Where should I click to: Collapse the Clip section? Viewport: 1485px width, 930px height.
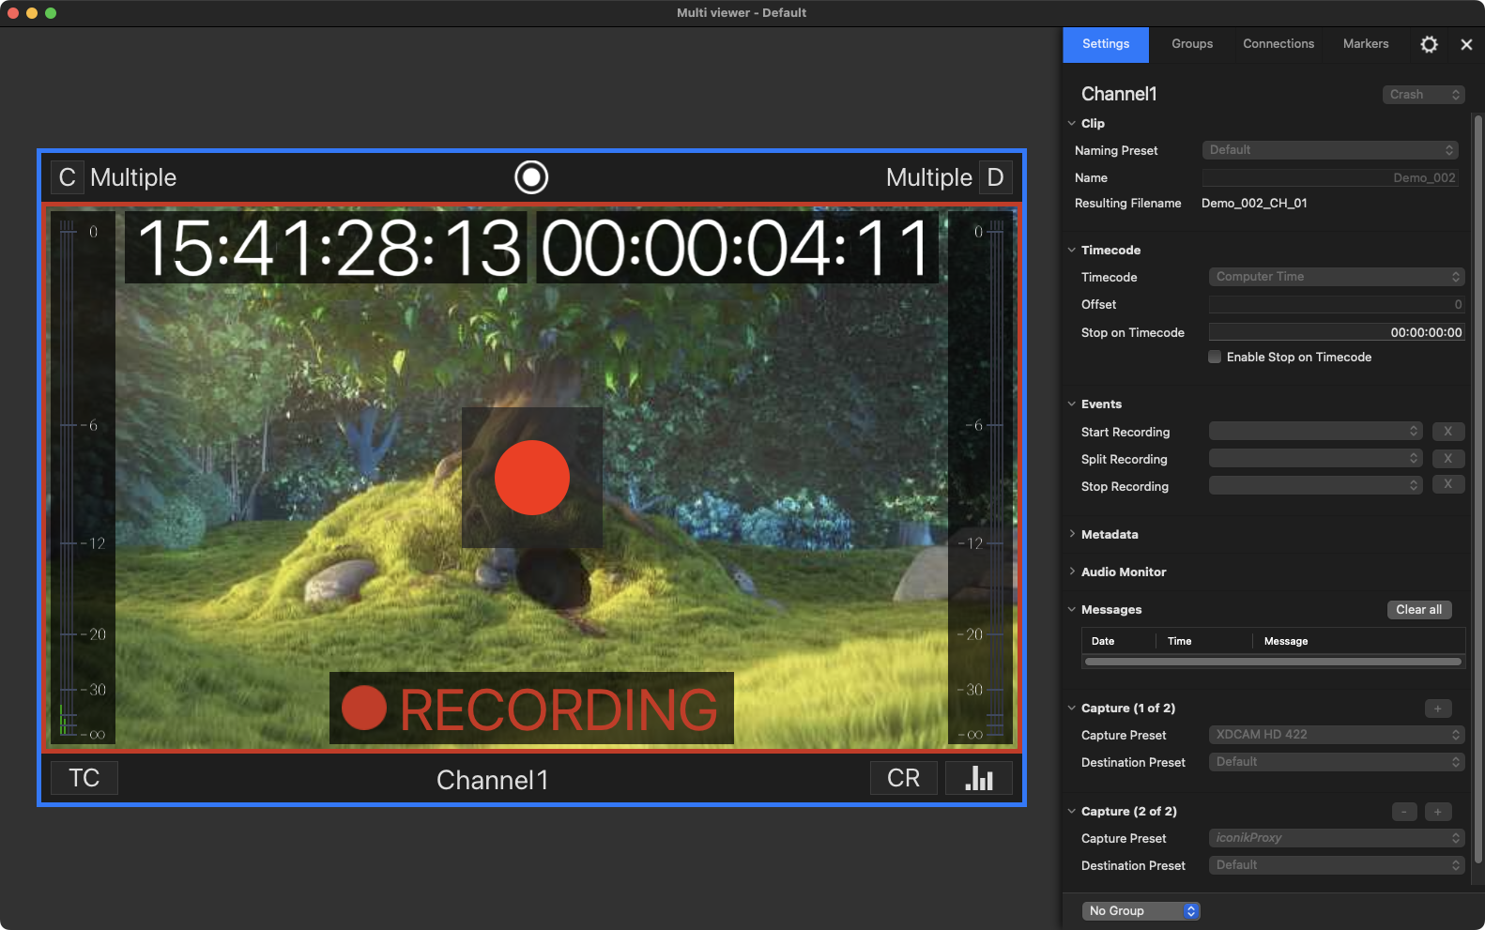point(1072,123)
